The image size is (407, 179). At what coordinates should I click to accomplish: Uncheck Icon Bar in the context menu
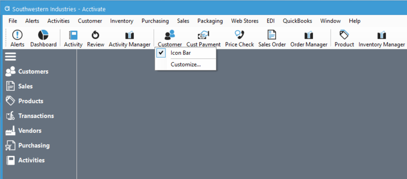click(x=180, y=53)
